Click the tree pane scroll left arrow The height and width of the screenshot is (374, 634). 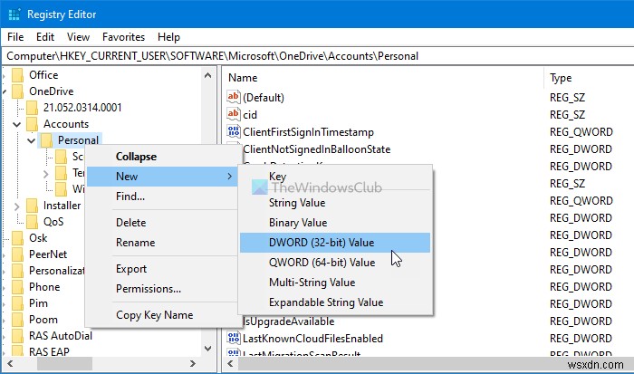[x=10, y=363]
